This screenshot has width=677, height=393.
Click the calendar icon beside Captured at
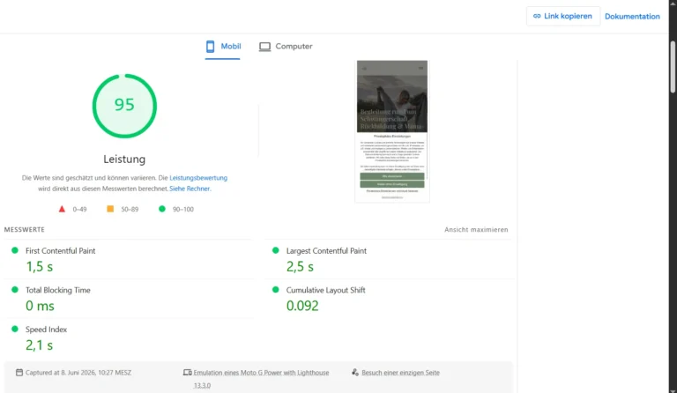pos(19,373)
